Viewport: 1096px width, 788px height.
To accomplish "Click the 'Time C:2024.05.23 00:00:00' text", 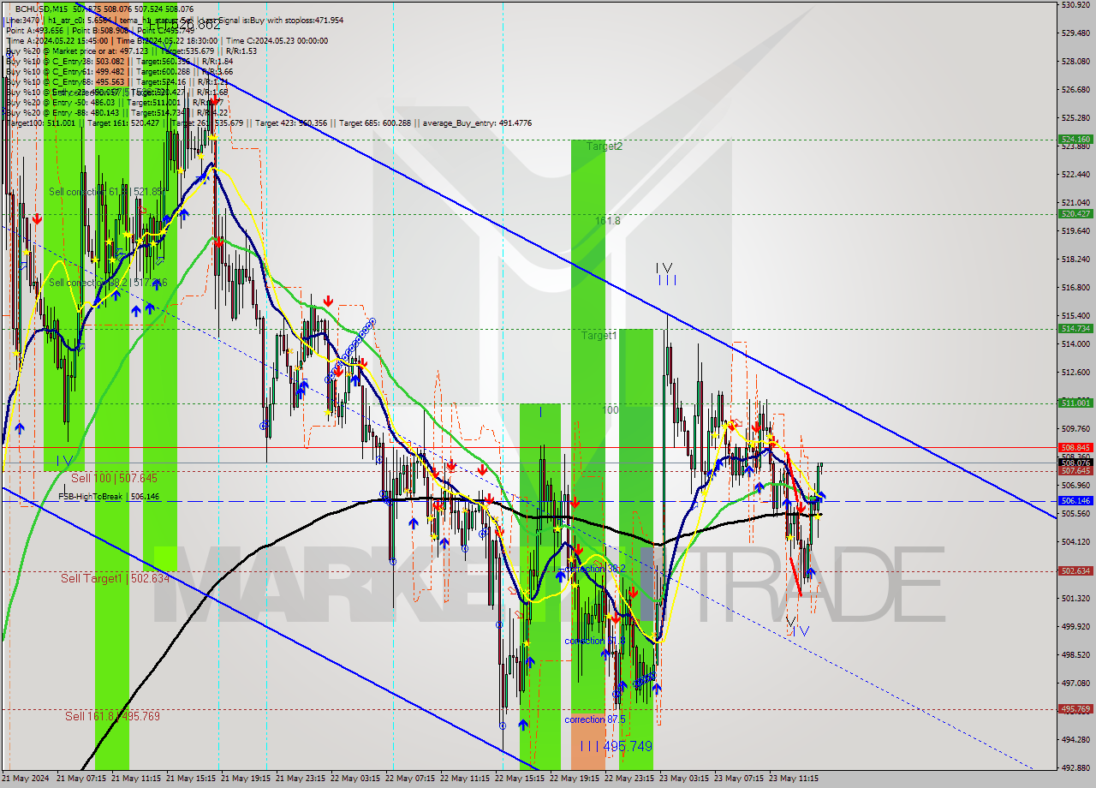I will (x=279, y=40).
